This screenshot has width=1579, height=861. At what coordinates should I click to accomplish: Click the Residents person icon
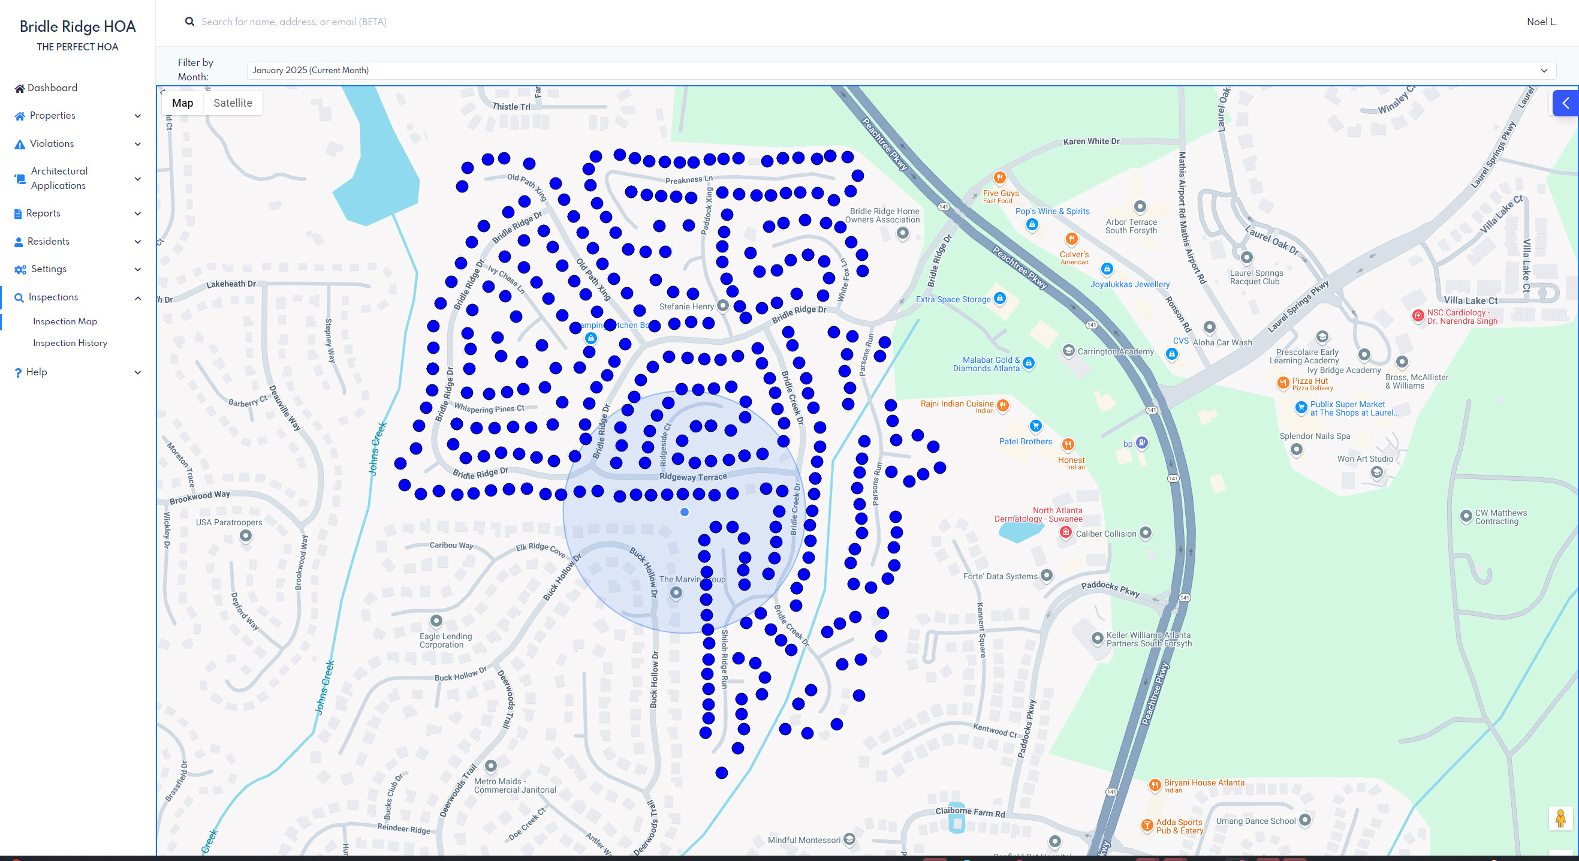tap(19, 242)
